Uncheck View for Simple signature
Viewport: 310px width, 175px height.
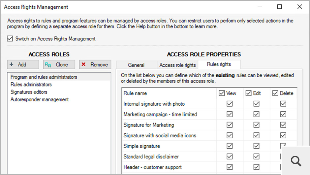click(x=230, y=146)
